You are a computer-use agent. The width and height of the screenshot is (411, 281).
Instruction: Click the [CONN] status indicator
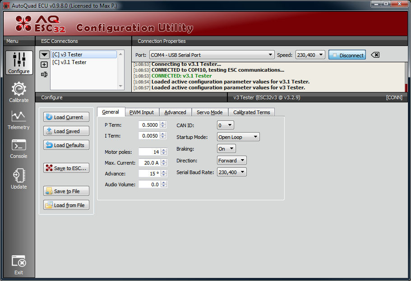tap(394, 97)
